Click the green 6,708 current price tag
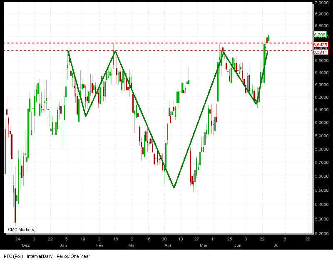The width and height of the screenshot is (333, 260). pos(320,35)
